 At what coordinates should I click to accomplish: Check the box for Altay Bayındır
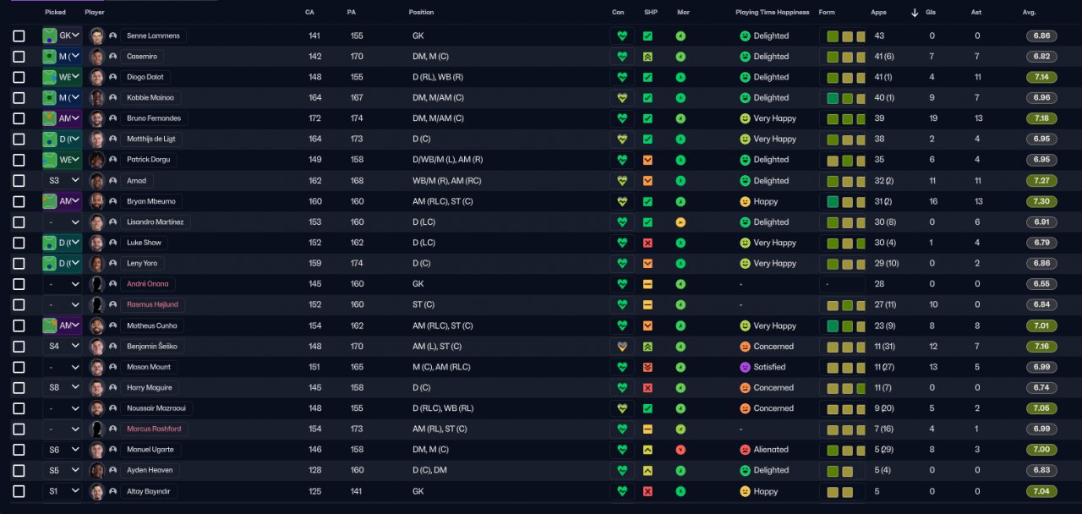pos(19,491)
